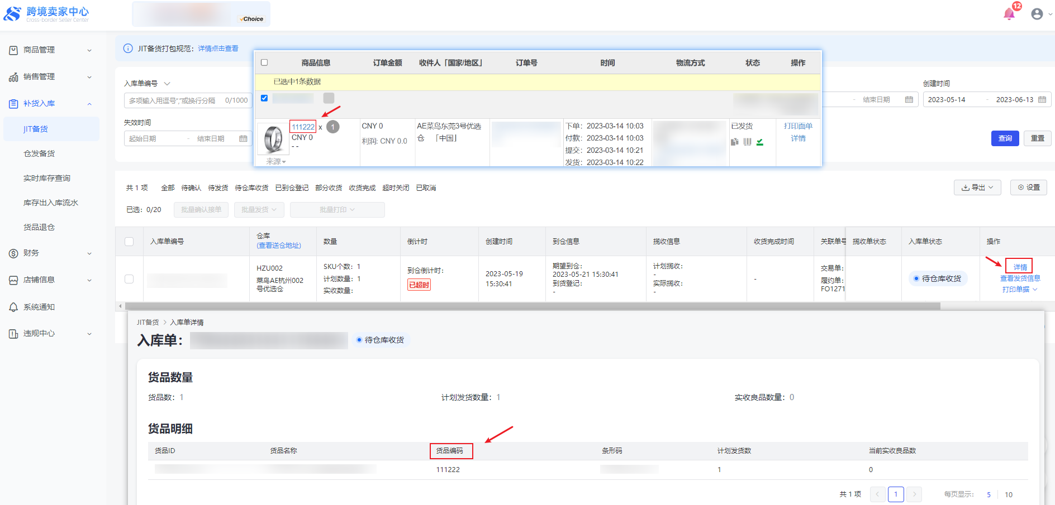Click the copy icon under 已发货
Screen dimensions: 1055x505
click(x=735, y=142)
